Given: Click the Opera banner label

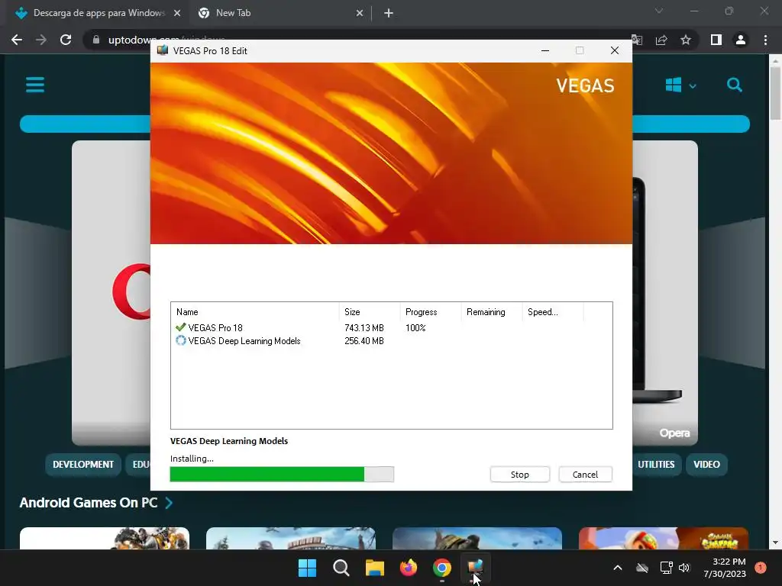Looking at the screenshot, I should pyautogui.click(x=674, y=433).
